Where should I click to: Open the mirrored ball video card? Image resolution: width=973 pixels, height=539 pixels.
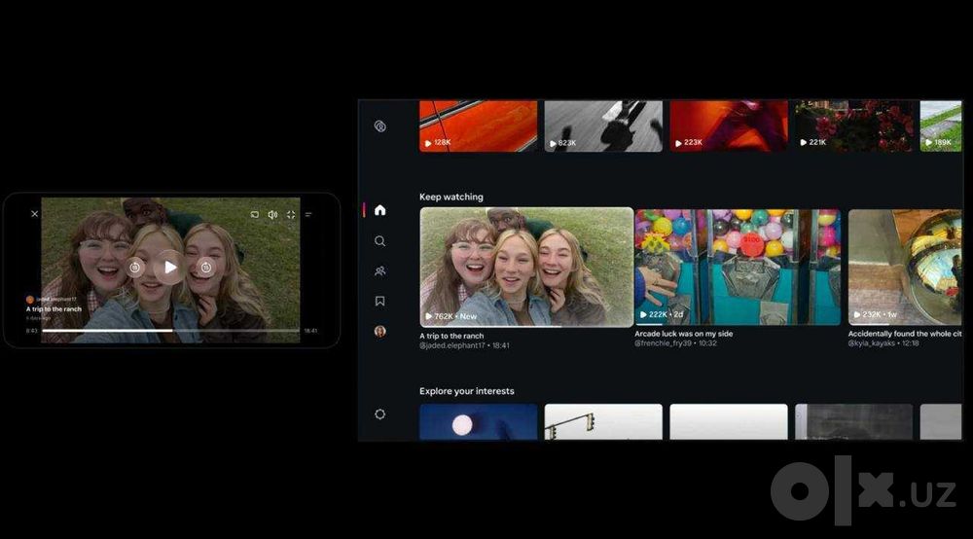905,267
